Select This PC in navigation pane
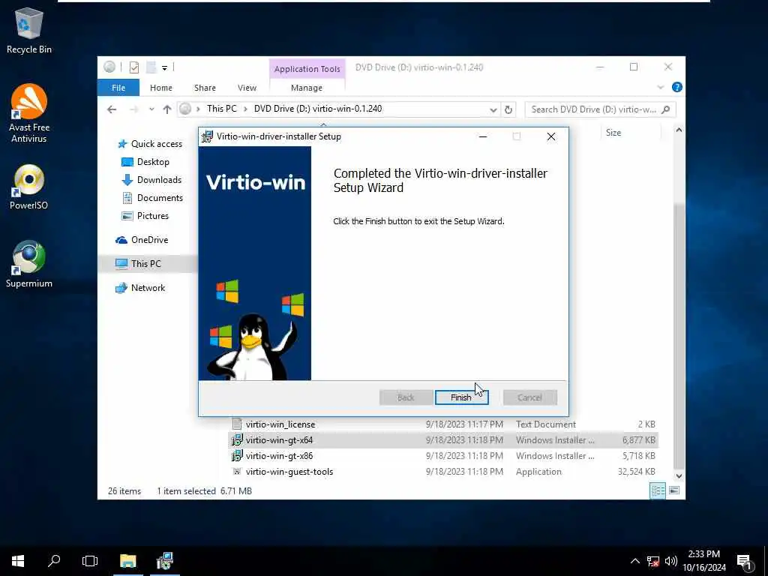The image size is (768, 576). tap(138, 264)
